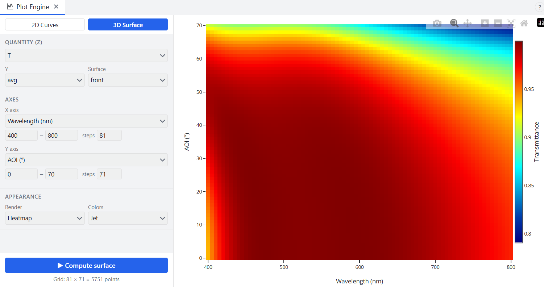Click the Wavelength (nm) x-axis title on plot
This screenshot has width=544, height=287.
point(359,281)
